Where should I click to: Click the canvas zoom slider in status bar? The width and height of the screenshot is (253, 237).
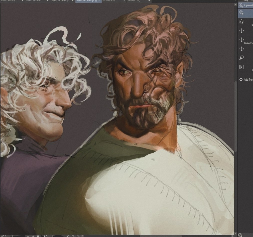(x=19, y=236)
